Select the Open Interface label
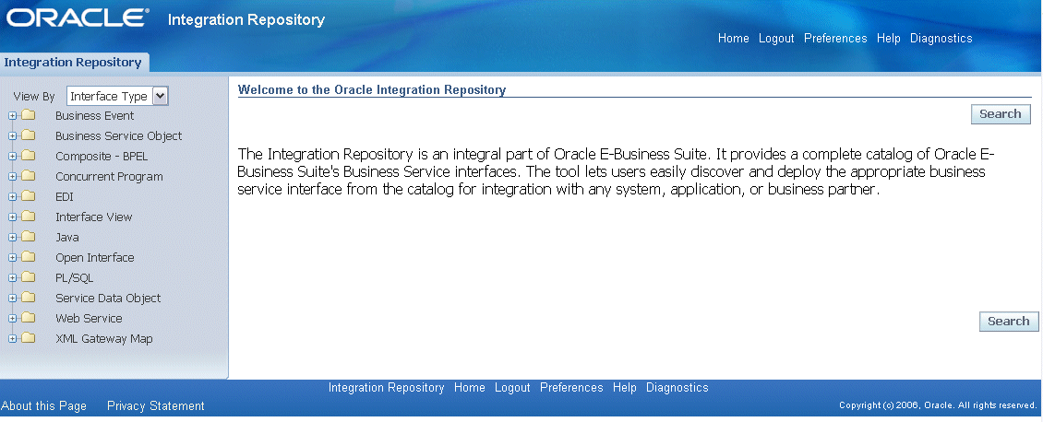1043x422 pixels. 94,257
